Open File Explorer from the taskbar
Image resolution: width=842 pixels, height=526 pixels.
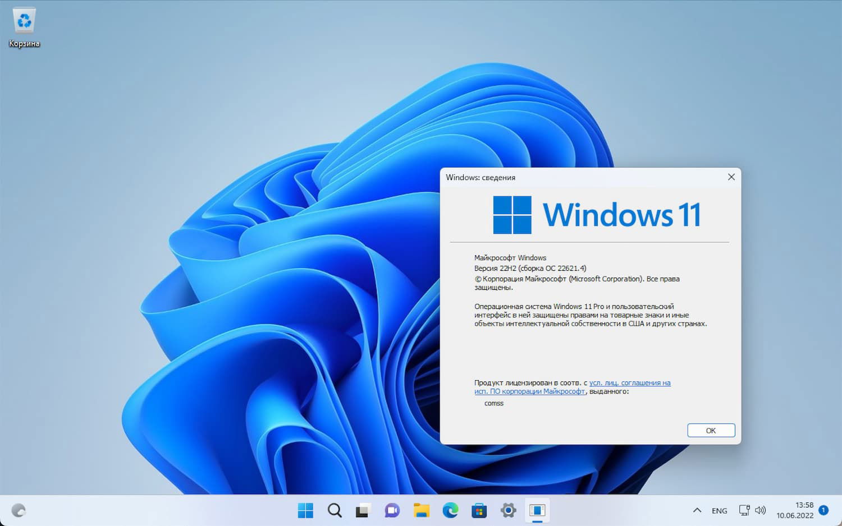(422, 510)
